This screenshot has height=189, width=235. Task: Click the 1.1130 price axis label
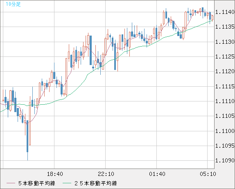pos(225,42)
